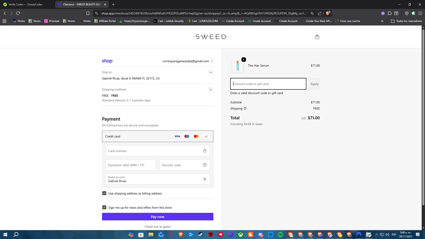Click the ESP keyboard language indicator
The image size is (425, 239).
click(x=394, y=234)
